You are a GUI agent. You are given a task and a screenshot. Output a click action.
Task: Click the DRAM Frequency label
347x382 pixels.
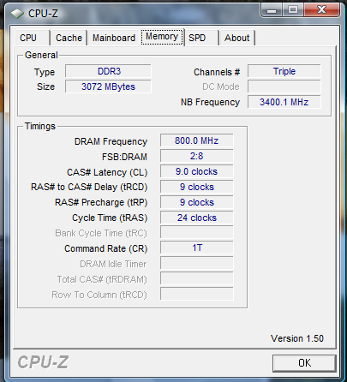pyautogui.click(x=111, y=141)
